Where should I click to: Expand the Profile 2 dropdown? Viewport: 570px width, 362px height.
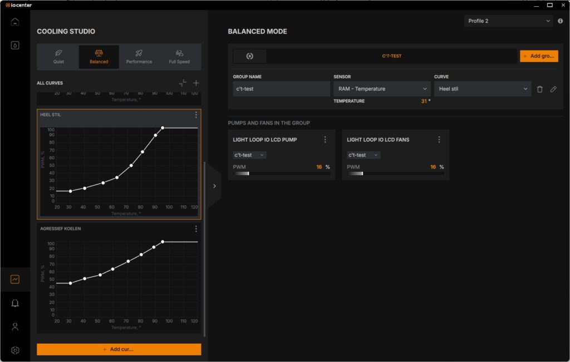509,21
